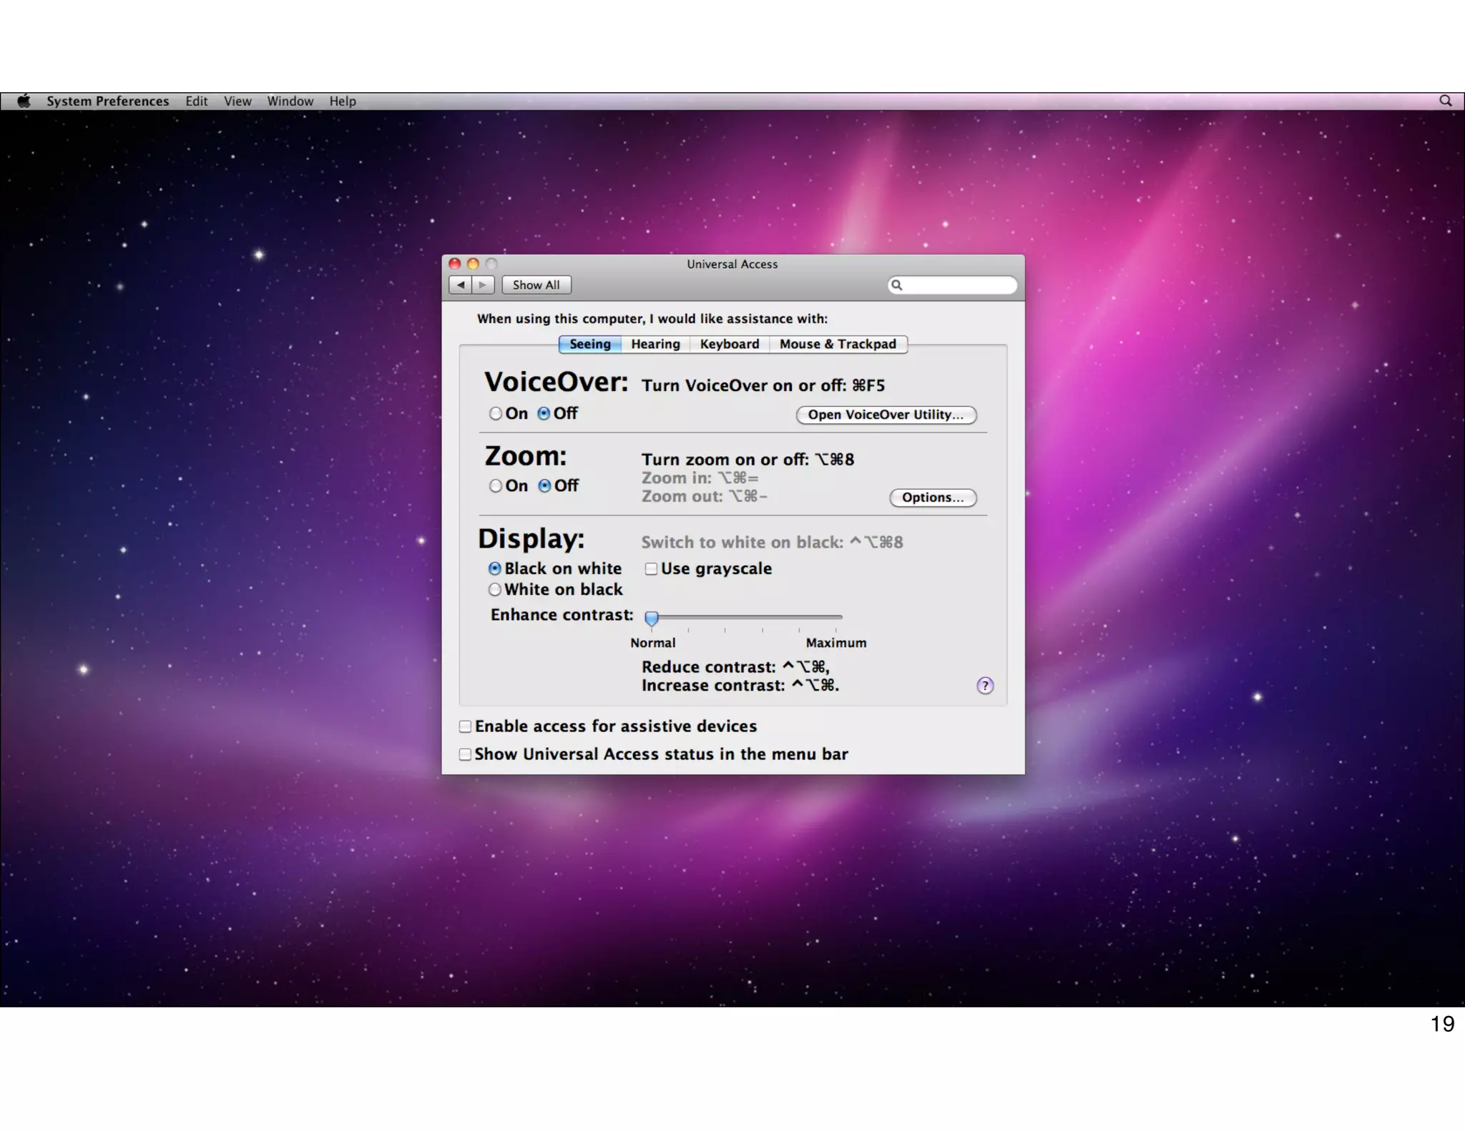Open the View menu
The image size is (1465, 1131).
coord(237,101)
